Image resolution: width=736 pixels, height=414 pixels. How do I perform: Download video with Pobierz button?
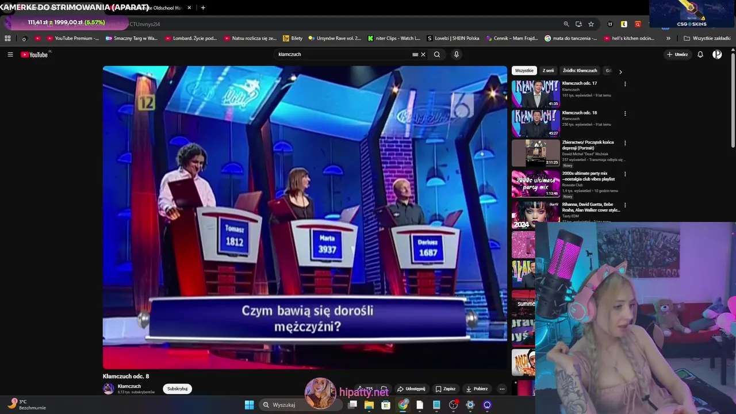(x=477, y=389)
